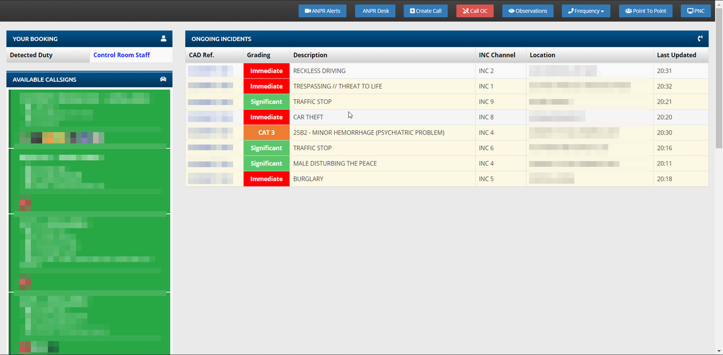Open the PNC lookup
The height and width of the screenshot is (355, 723).
[x=695, y=11]
